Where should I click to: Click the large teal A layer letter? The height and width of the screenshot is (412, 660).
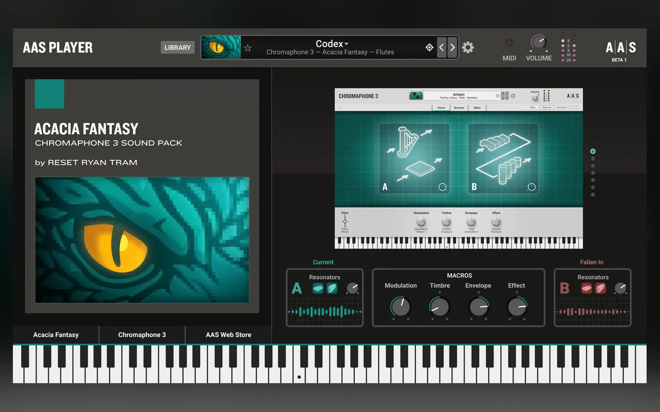(296, 288)
